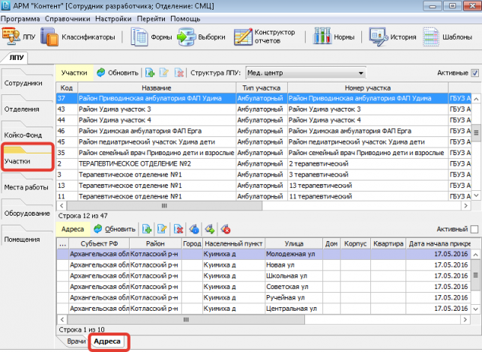Open the Койко-Фонд side tab
The width and height of the screenshot is (482, 352).
(26, 131)
